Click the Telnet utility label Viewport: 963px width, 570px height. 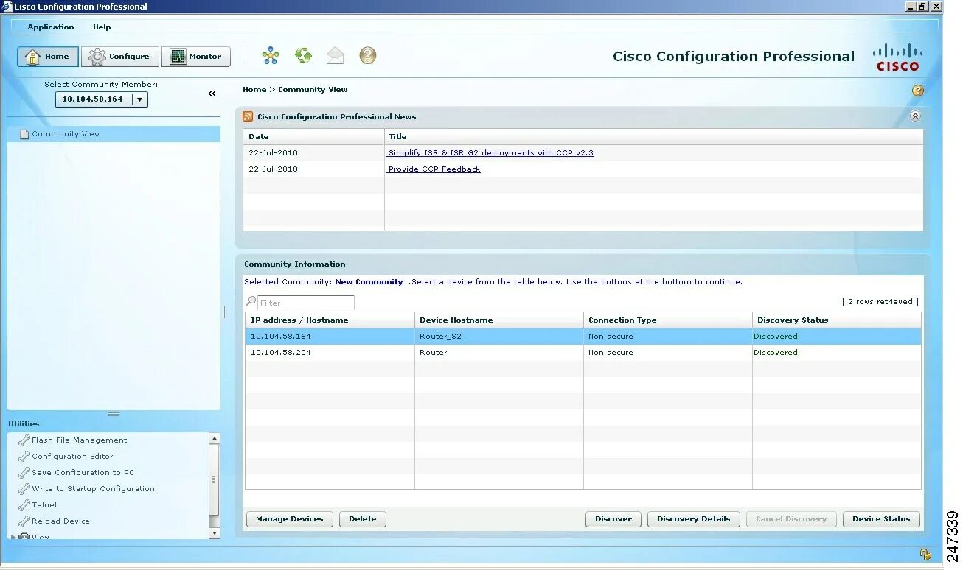(45, 505)
